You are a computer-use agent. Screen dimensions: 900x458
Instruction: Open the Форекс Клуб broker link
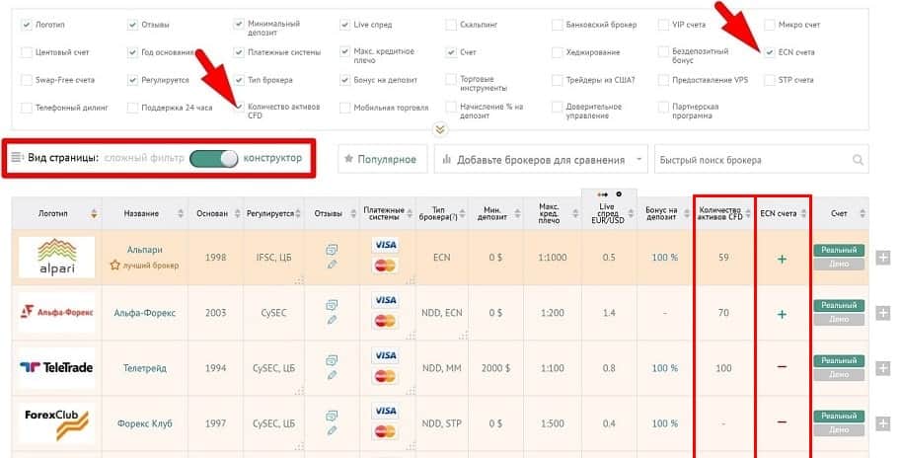point(145,423)
